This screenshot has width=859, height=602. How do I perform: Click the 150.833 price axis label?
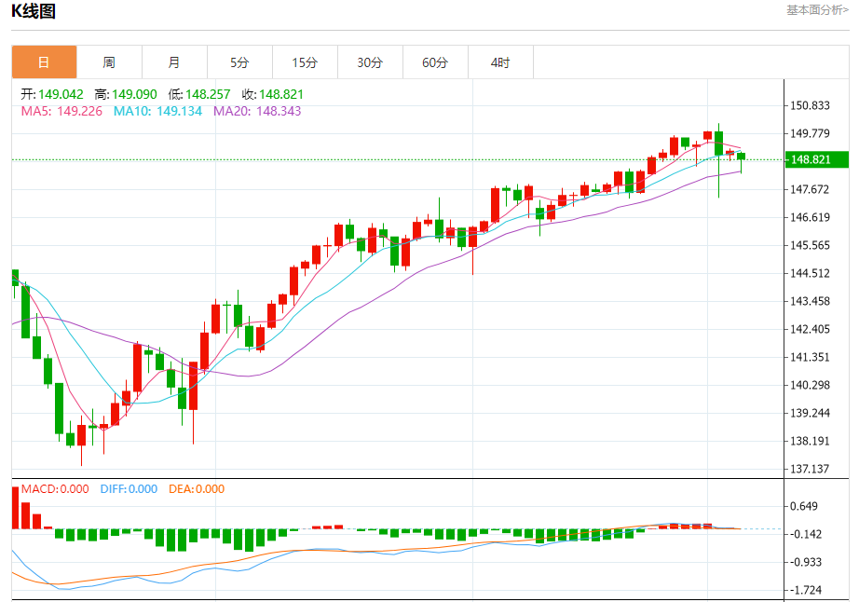coord(810,105)
